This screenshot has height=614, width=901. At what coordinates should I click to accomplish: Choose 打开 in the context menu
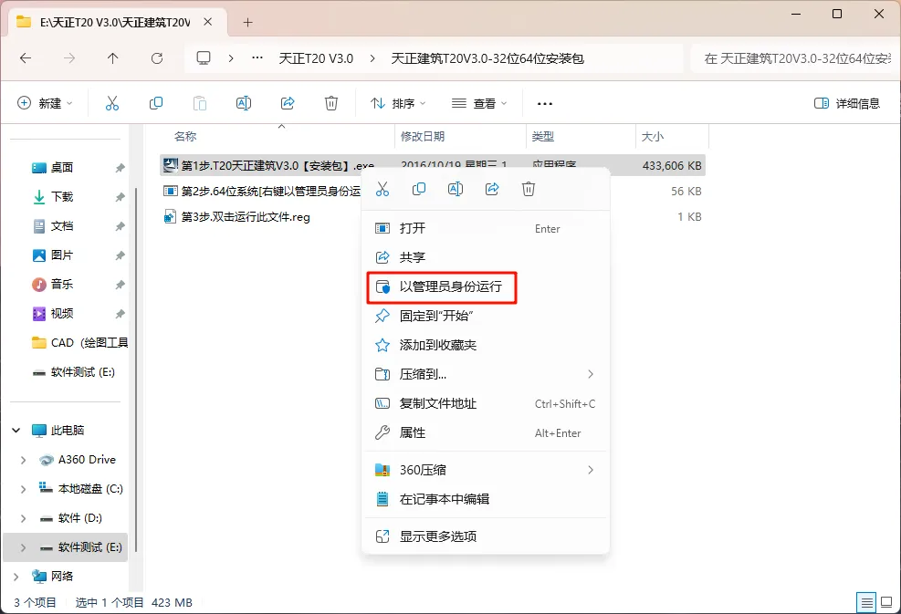(x=486, y=229)
